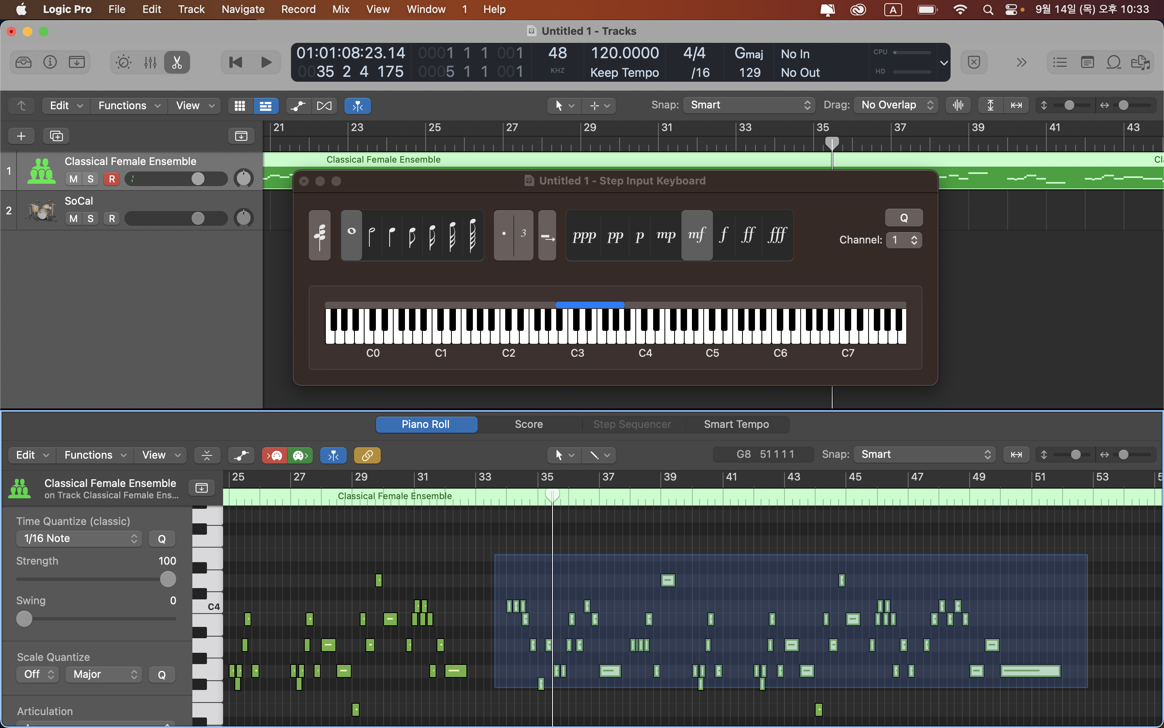Open the Scale Quantize Off dropdown
1164x728 pixels.
click(x=38, y=674)
